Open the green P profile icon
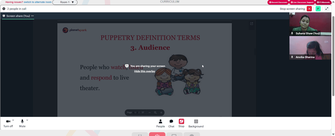335x136 pixels. pos(318,9)
